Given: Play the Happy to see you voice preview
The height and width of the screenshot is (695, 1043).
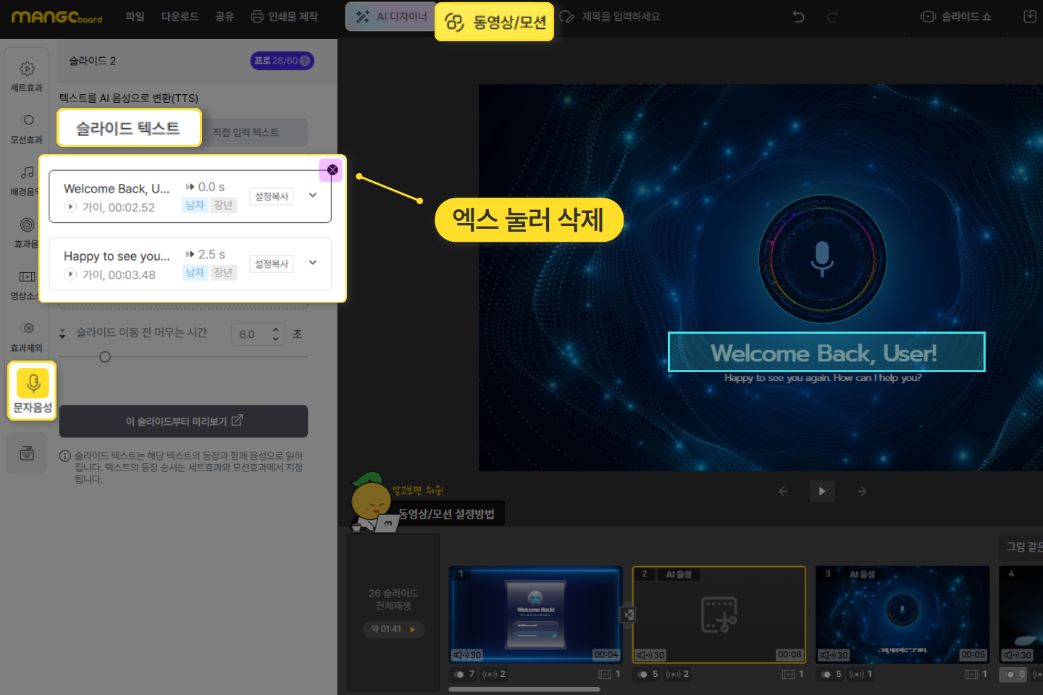Looking at the screenshot, I should click(x=71, y=274).
